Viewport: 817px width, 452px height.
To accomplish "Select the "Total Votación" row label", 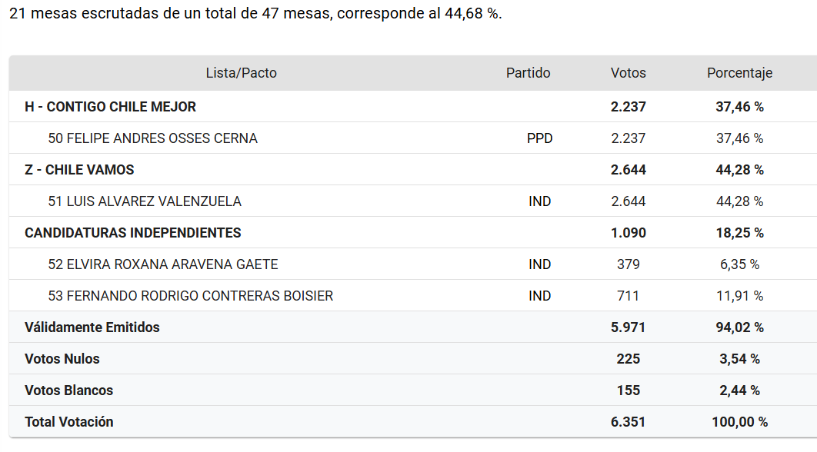I will tap(68, 422).
